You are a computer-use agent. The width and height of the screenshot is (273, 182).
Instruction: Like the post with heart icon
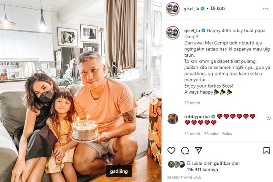[171, 150]
